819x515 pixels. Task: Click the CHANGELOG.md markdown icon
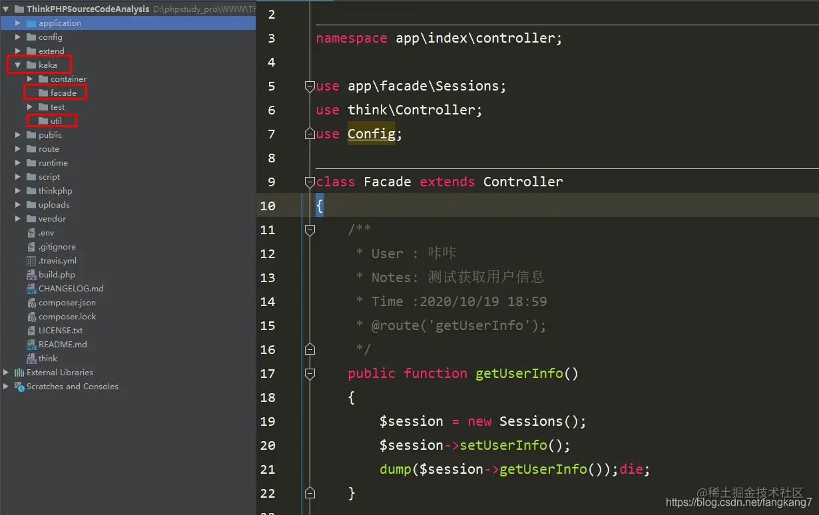[31, 289]
